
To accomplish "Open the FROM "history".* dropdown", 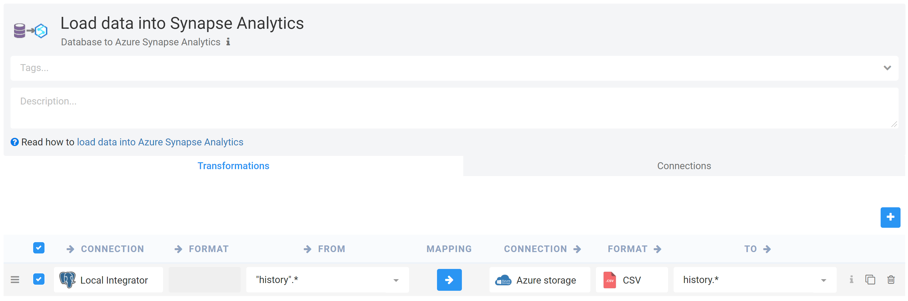I will tap(396, 280).
